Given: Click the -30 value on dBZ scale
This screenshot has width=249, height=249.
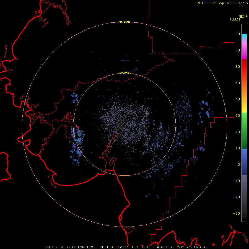Looking at the screenshot, I should pos(237,214).
